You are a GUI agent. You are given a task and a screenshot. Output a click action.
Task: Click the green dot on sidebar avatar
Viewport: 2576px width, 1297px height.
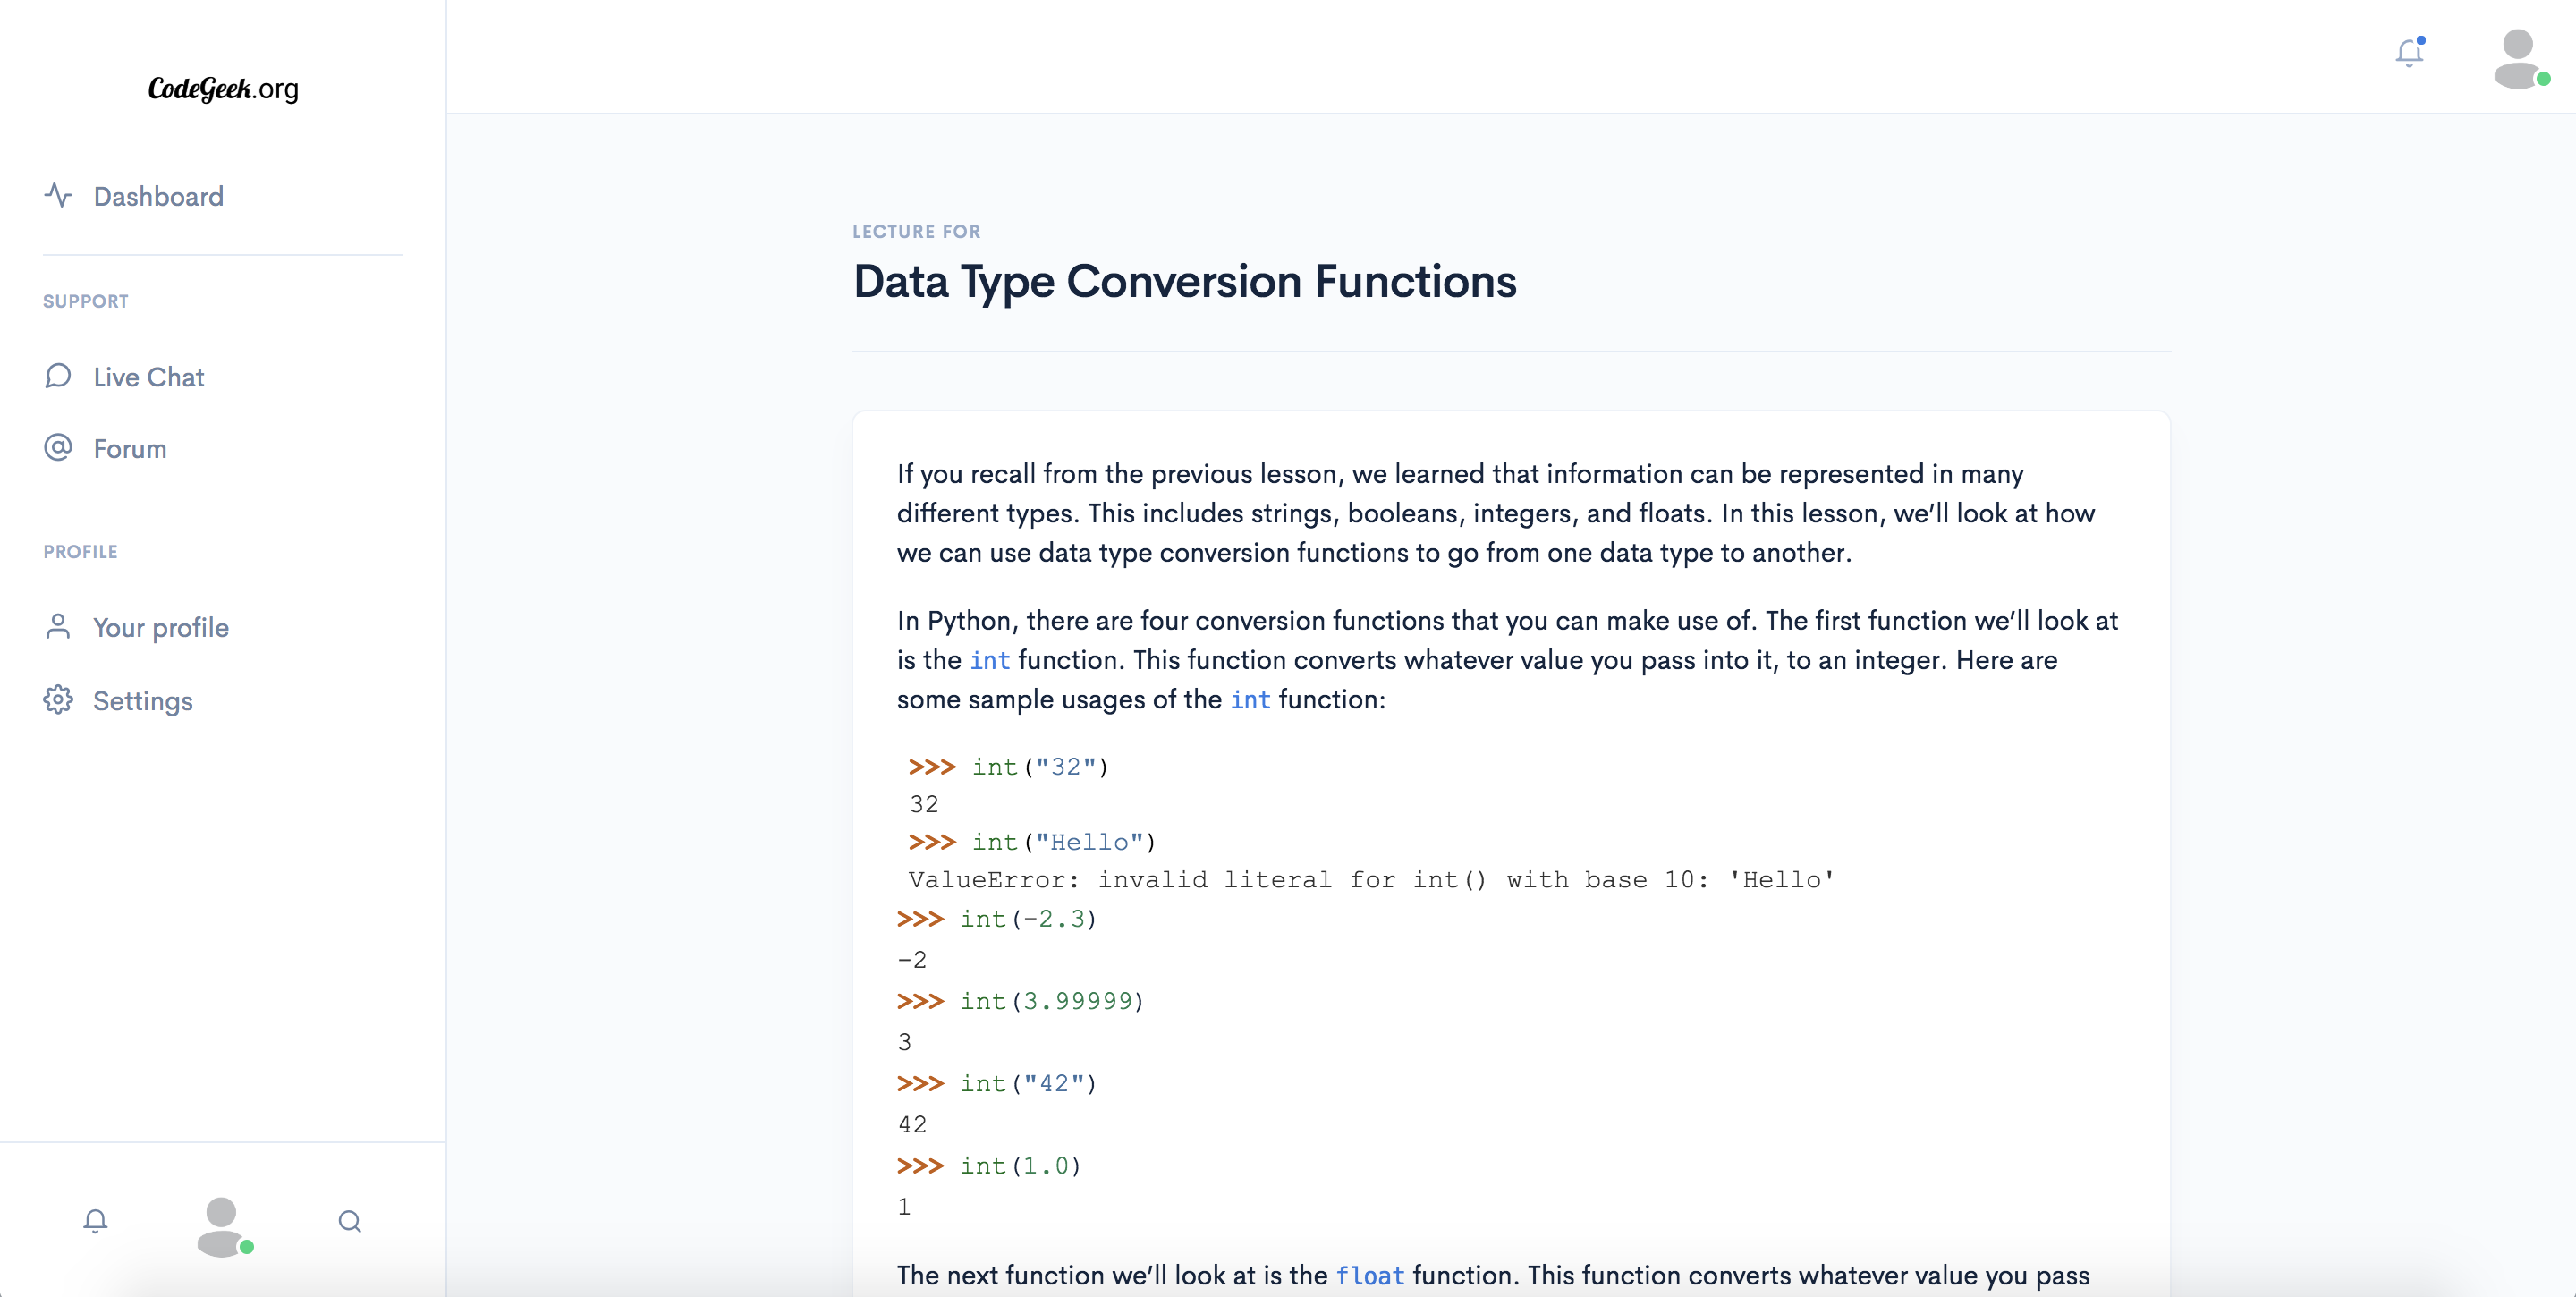[x=248, y=1247]
